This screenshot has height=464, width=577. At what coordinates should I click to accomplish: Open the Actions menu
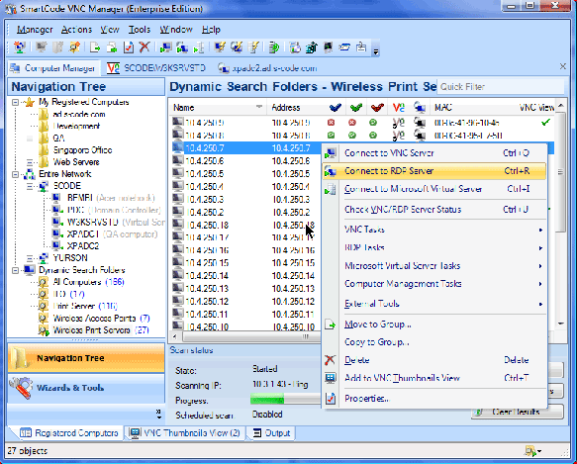76,30
